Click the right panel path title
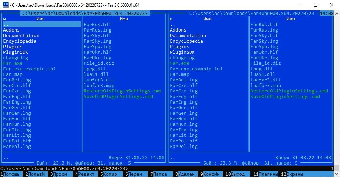The image size is (340, 177). click(251, 14)
